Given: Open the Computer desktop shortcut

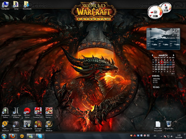Looking at the screenshot, I should (x=5, y=5).
